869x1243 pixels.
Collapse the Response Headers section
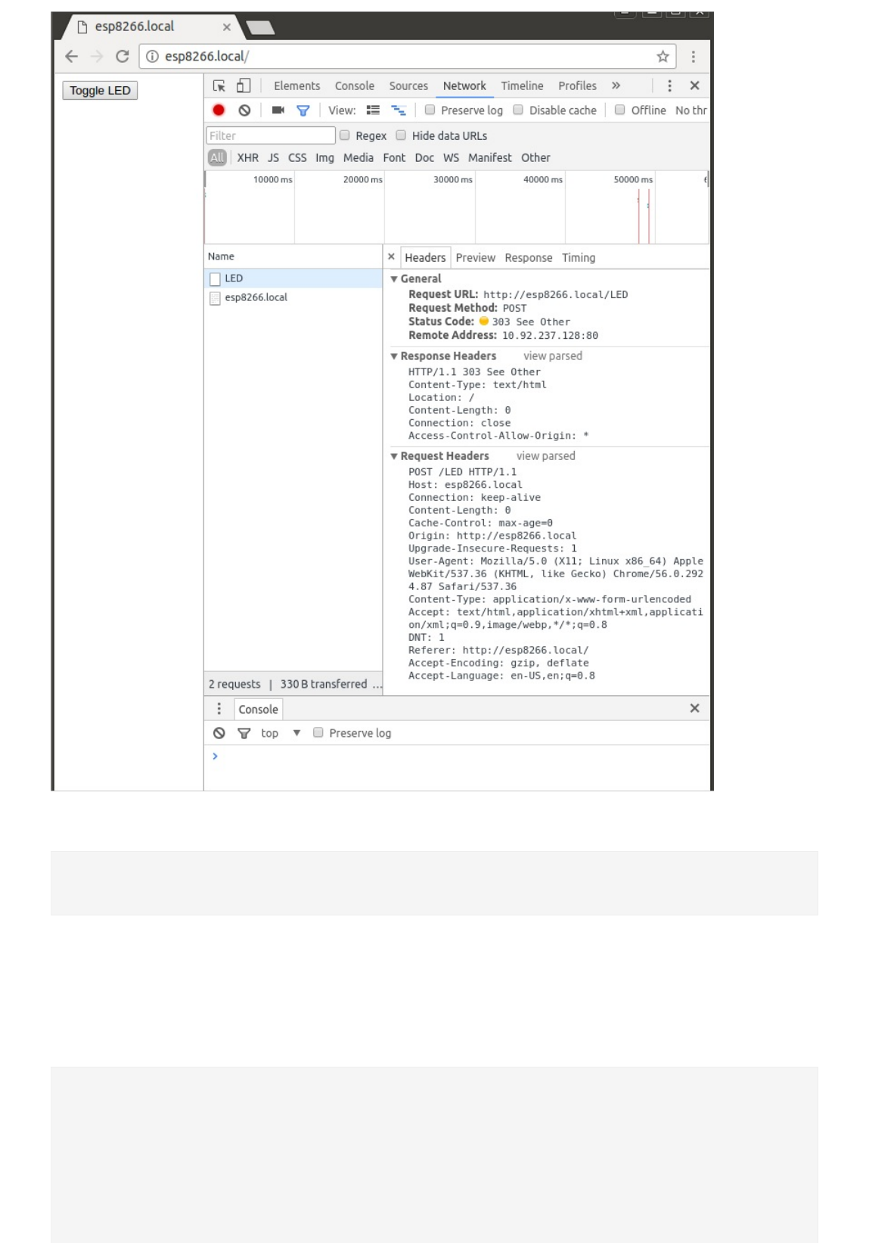pyautogui.click(x=394, y=356)
